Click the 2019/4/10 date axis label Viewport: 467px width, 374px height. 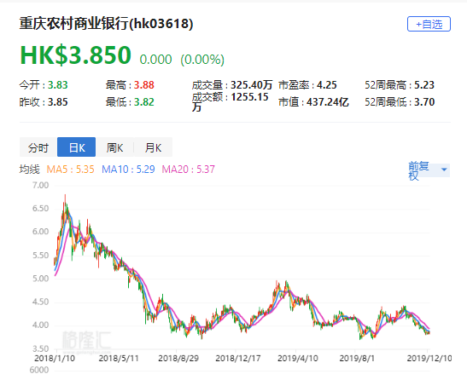298,359
